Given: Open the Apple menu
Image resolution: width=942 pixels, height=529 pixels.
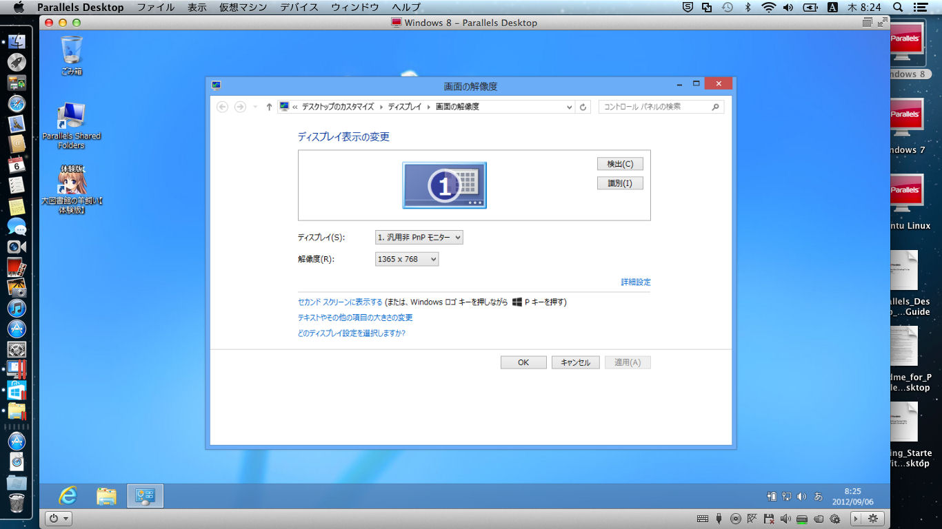Looking at the screenshot, I should coord(19,7).
